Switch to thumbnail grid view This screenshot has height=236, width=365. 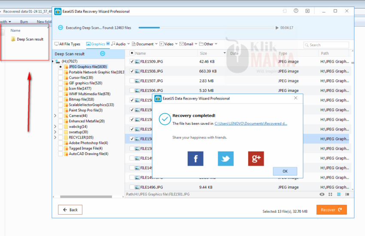(x=330, y=194)
